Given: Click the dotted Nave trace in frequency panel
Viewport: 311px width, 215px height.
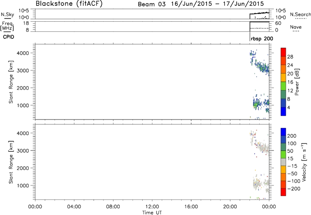Looking at the screenshot, I should tap(259, 28).
